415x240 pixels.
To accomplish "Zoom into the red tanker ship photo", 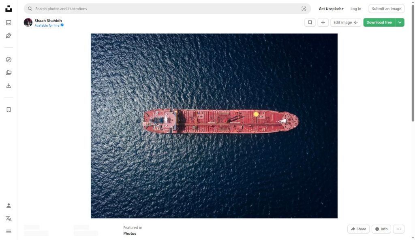I will [214, 126].
